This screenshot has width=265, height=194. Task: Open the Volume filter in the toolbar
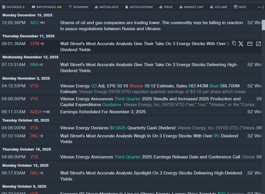(x=219, y=7)
